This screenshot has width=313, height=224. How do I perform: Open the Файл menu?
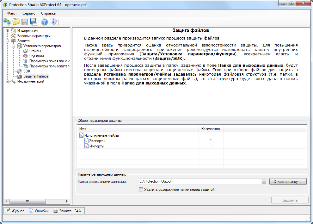[12, 13]
